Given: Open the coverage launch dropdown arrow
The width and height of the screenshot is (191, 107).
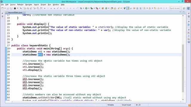Looking at the screenshot, I should coord(94,8).
